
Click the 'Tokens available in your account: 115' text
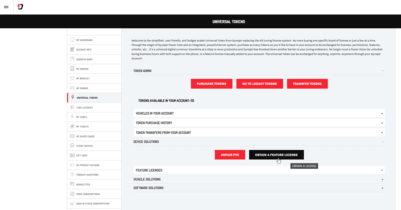tap(166, 101)
